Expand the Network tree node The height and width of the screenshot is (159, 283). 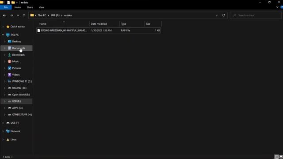coord(3,131)
